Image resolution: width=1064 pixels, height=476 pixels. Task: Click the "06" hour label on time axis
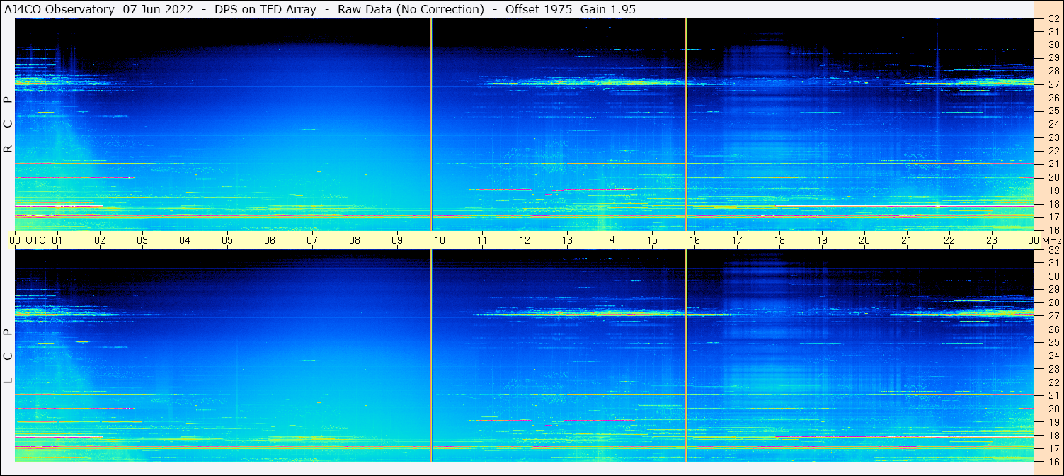pos(270,240)
